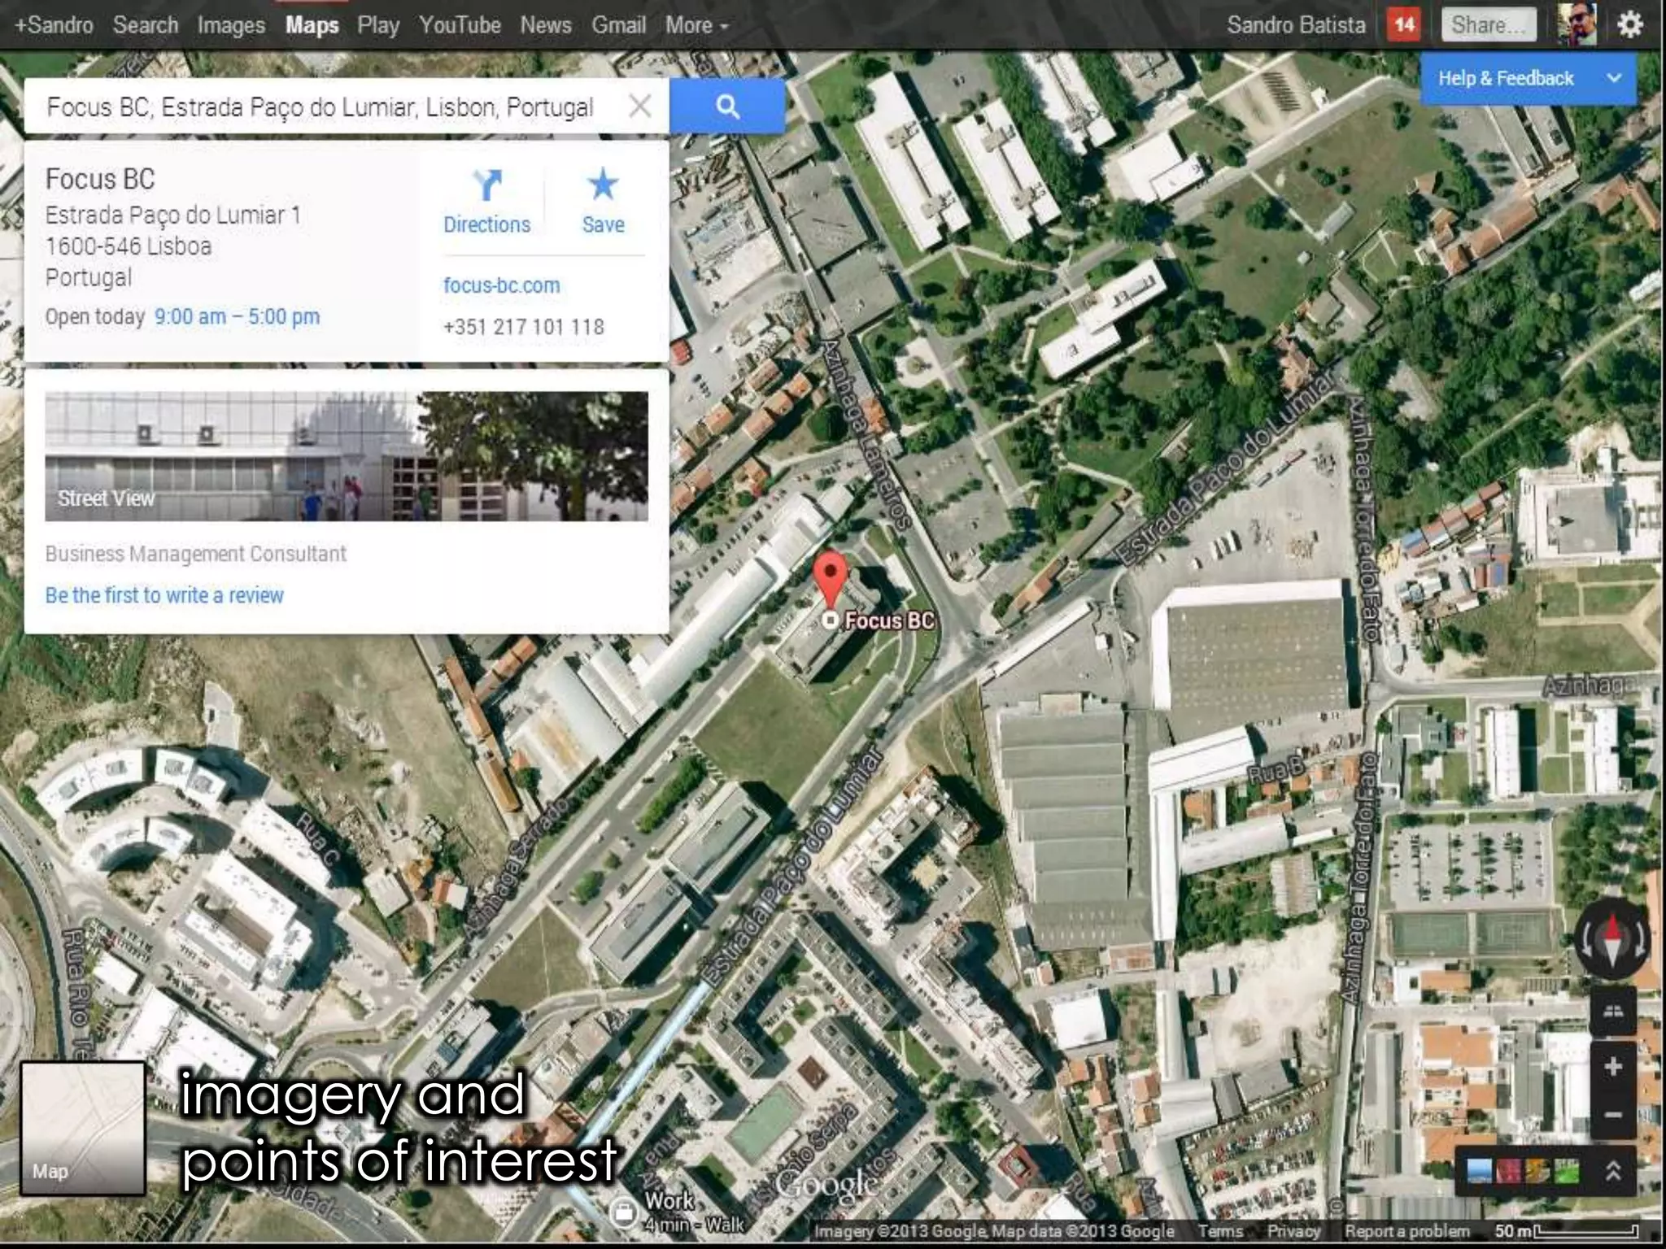
Task: Open the focus-bc.com website link
Action: point(501,285)
